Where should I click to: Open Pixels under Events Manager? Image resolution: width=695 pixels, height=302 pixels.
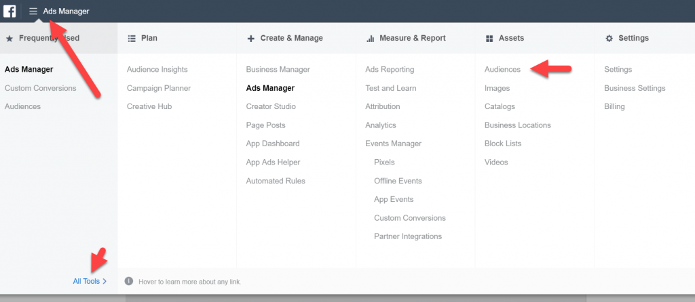(384, 163)
